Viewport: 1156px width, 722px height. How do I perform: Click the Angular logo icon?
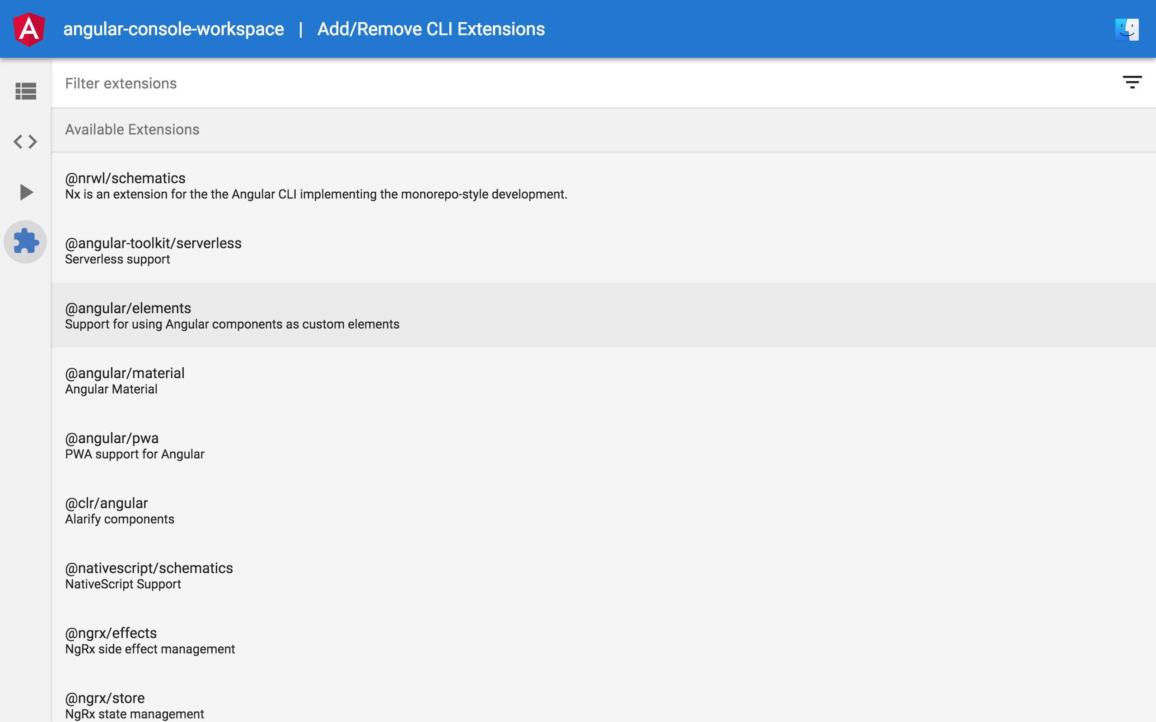[x=28, y=29]
